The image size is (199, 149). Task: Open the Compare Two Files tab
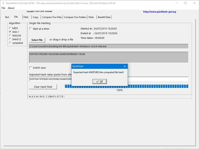click(52, 17)
